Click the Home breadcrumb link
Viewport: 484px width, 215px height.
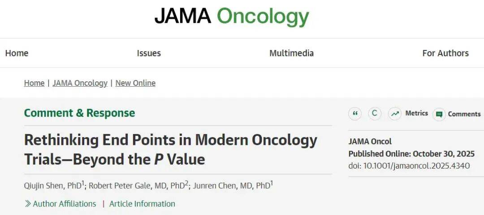[34, 83]
